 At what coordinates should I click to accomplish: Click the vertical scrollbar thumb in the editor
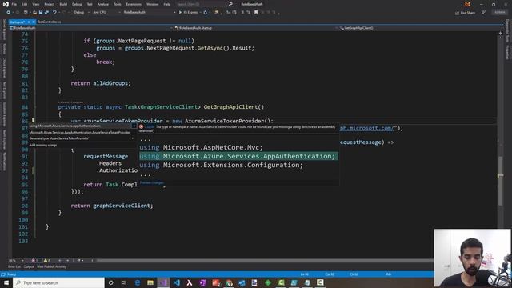click(500, 180)
